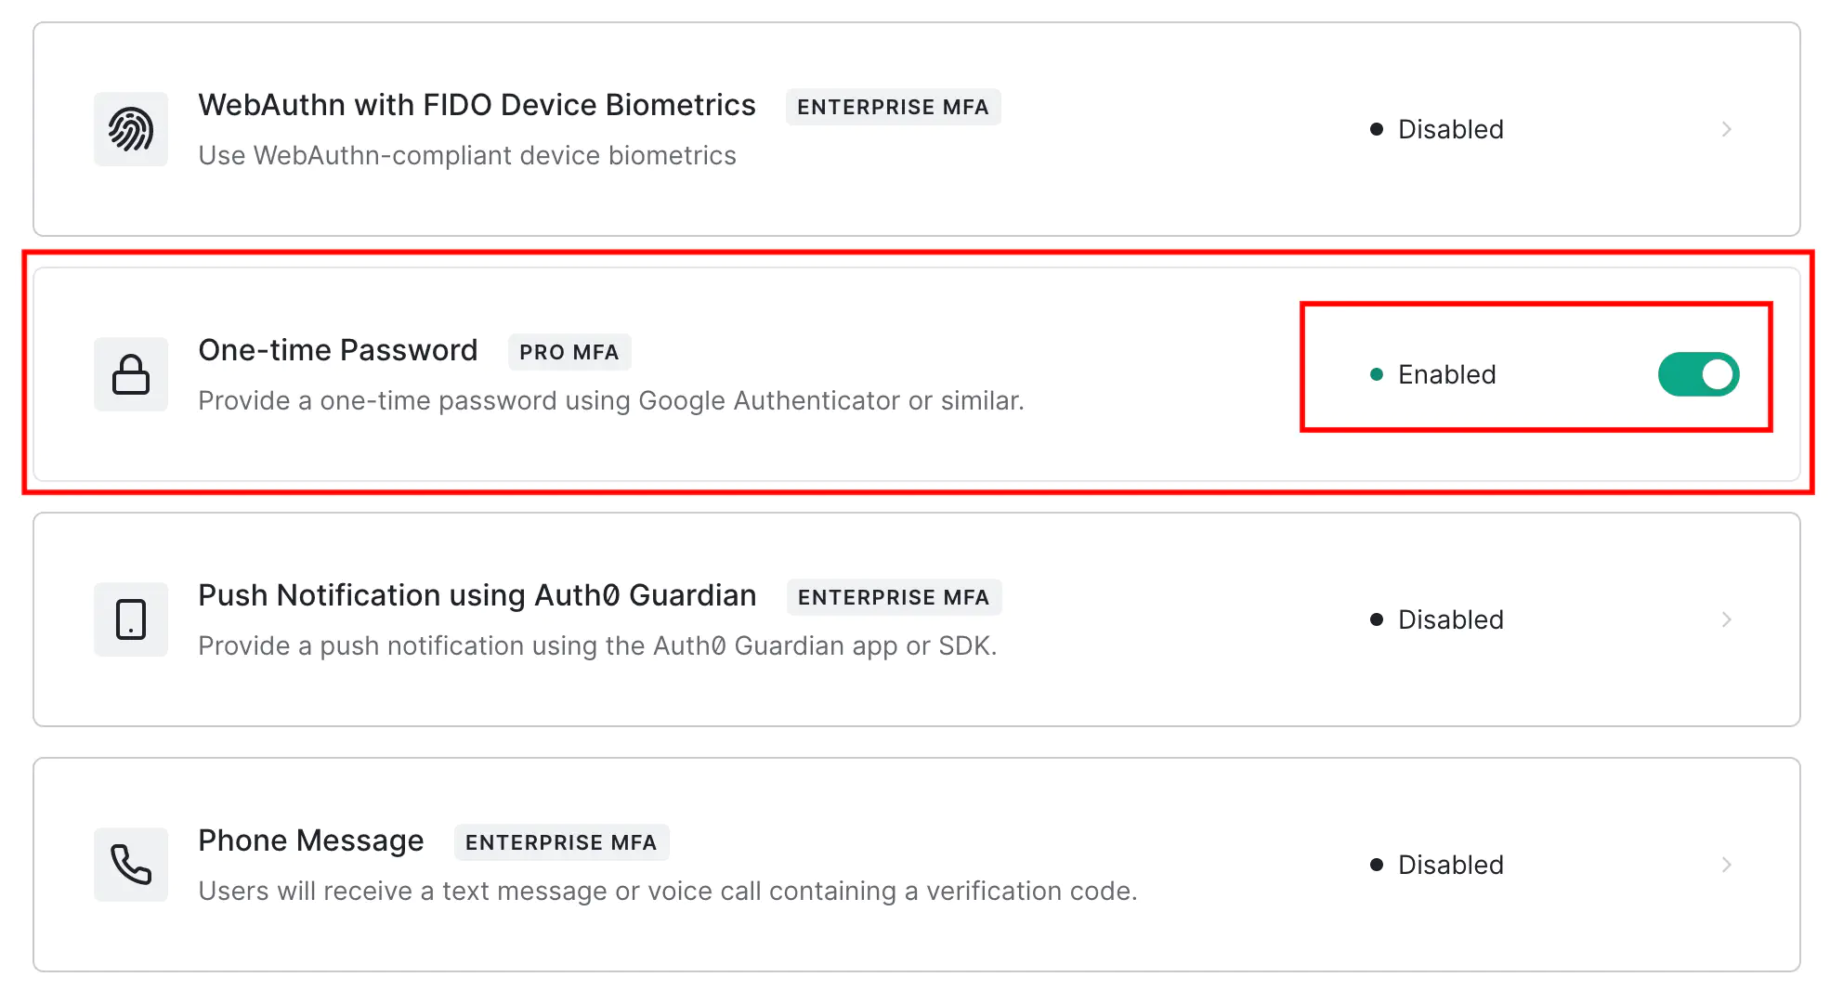Click ENTERPRISE MFA badge next to Phone Message

coord(561,842)
